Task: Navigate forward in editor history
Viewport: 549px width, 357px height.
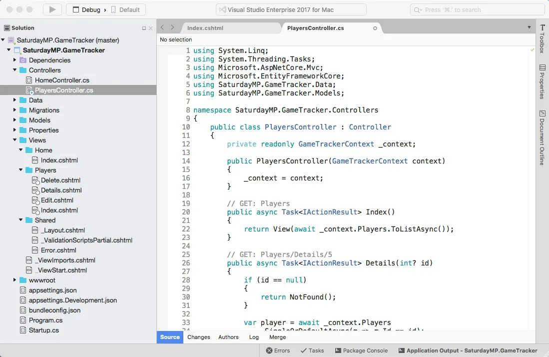Action: (172, 27)
